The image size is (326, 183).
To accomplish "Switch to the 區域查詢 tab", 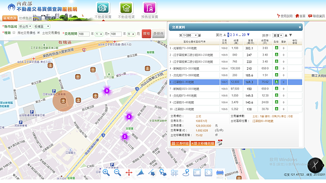I will 10,18.
